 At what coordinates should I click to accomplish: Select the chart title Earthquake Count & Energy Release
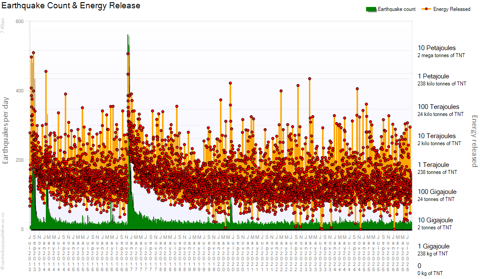(71, 6)
